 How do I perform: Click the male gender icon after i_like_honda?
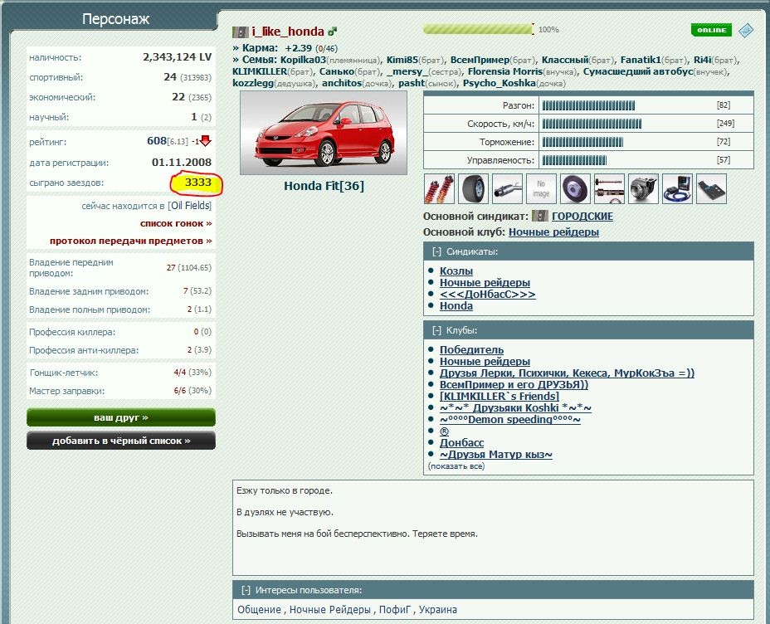pyautogui.click(x=333, y=32)
